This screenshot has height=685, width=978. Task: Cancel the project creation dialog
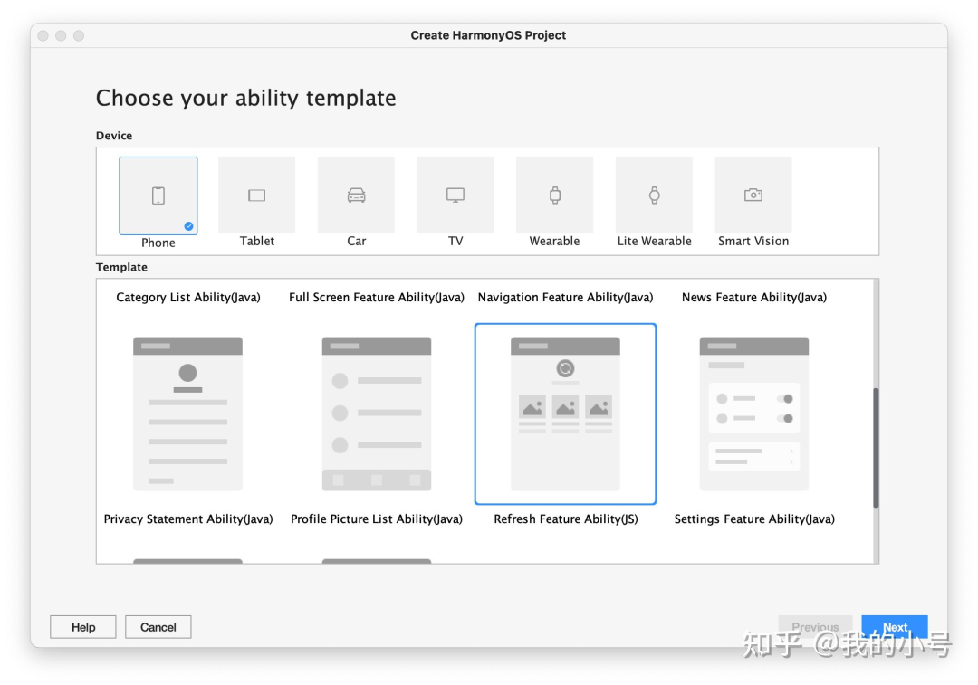point(158,627)
